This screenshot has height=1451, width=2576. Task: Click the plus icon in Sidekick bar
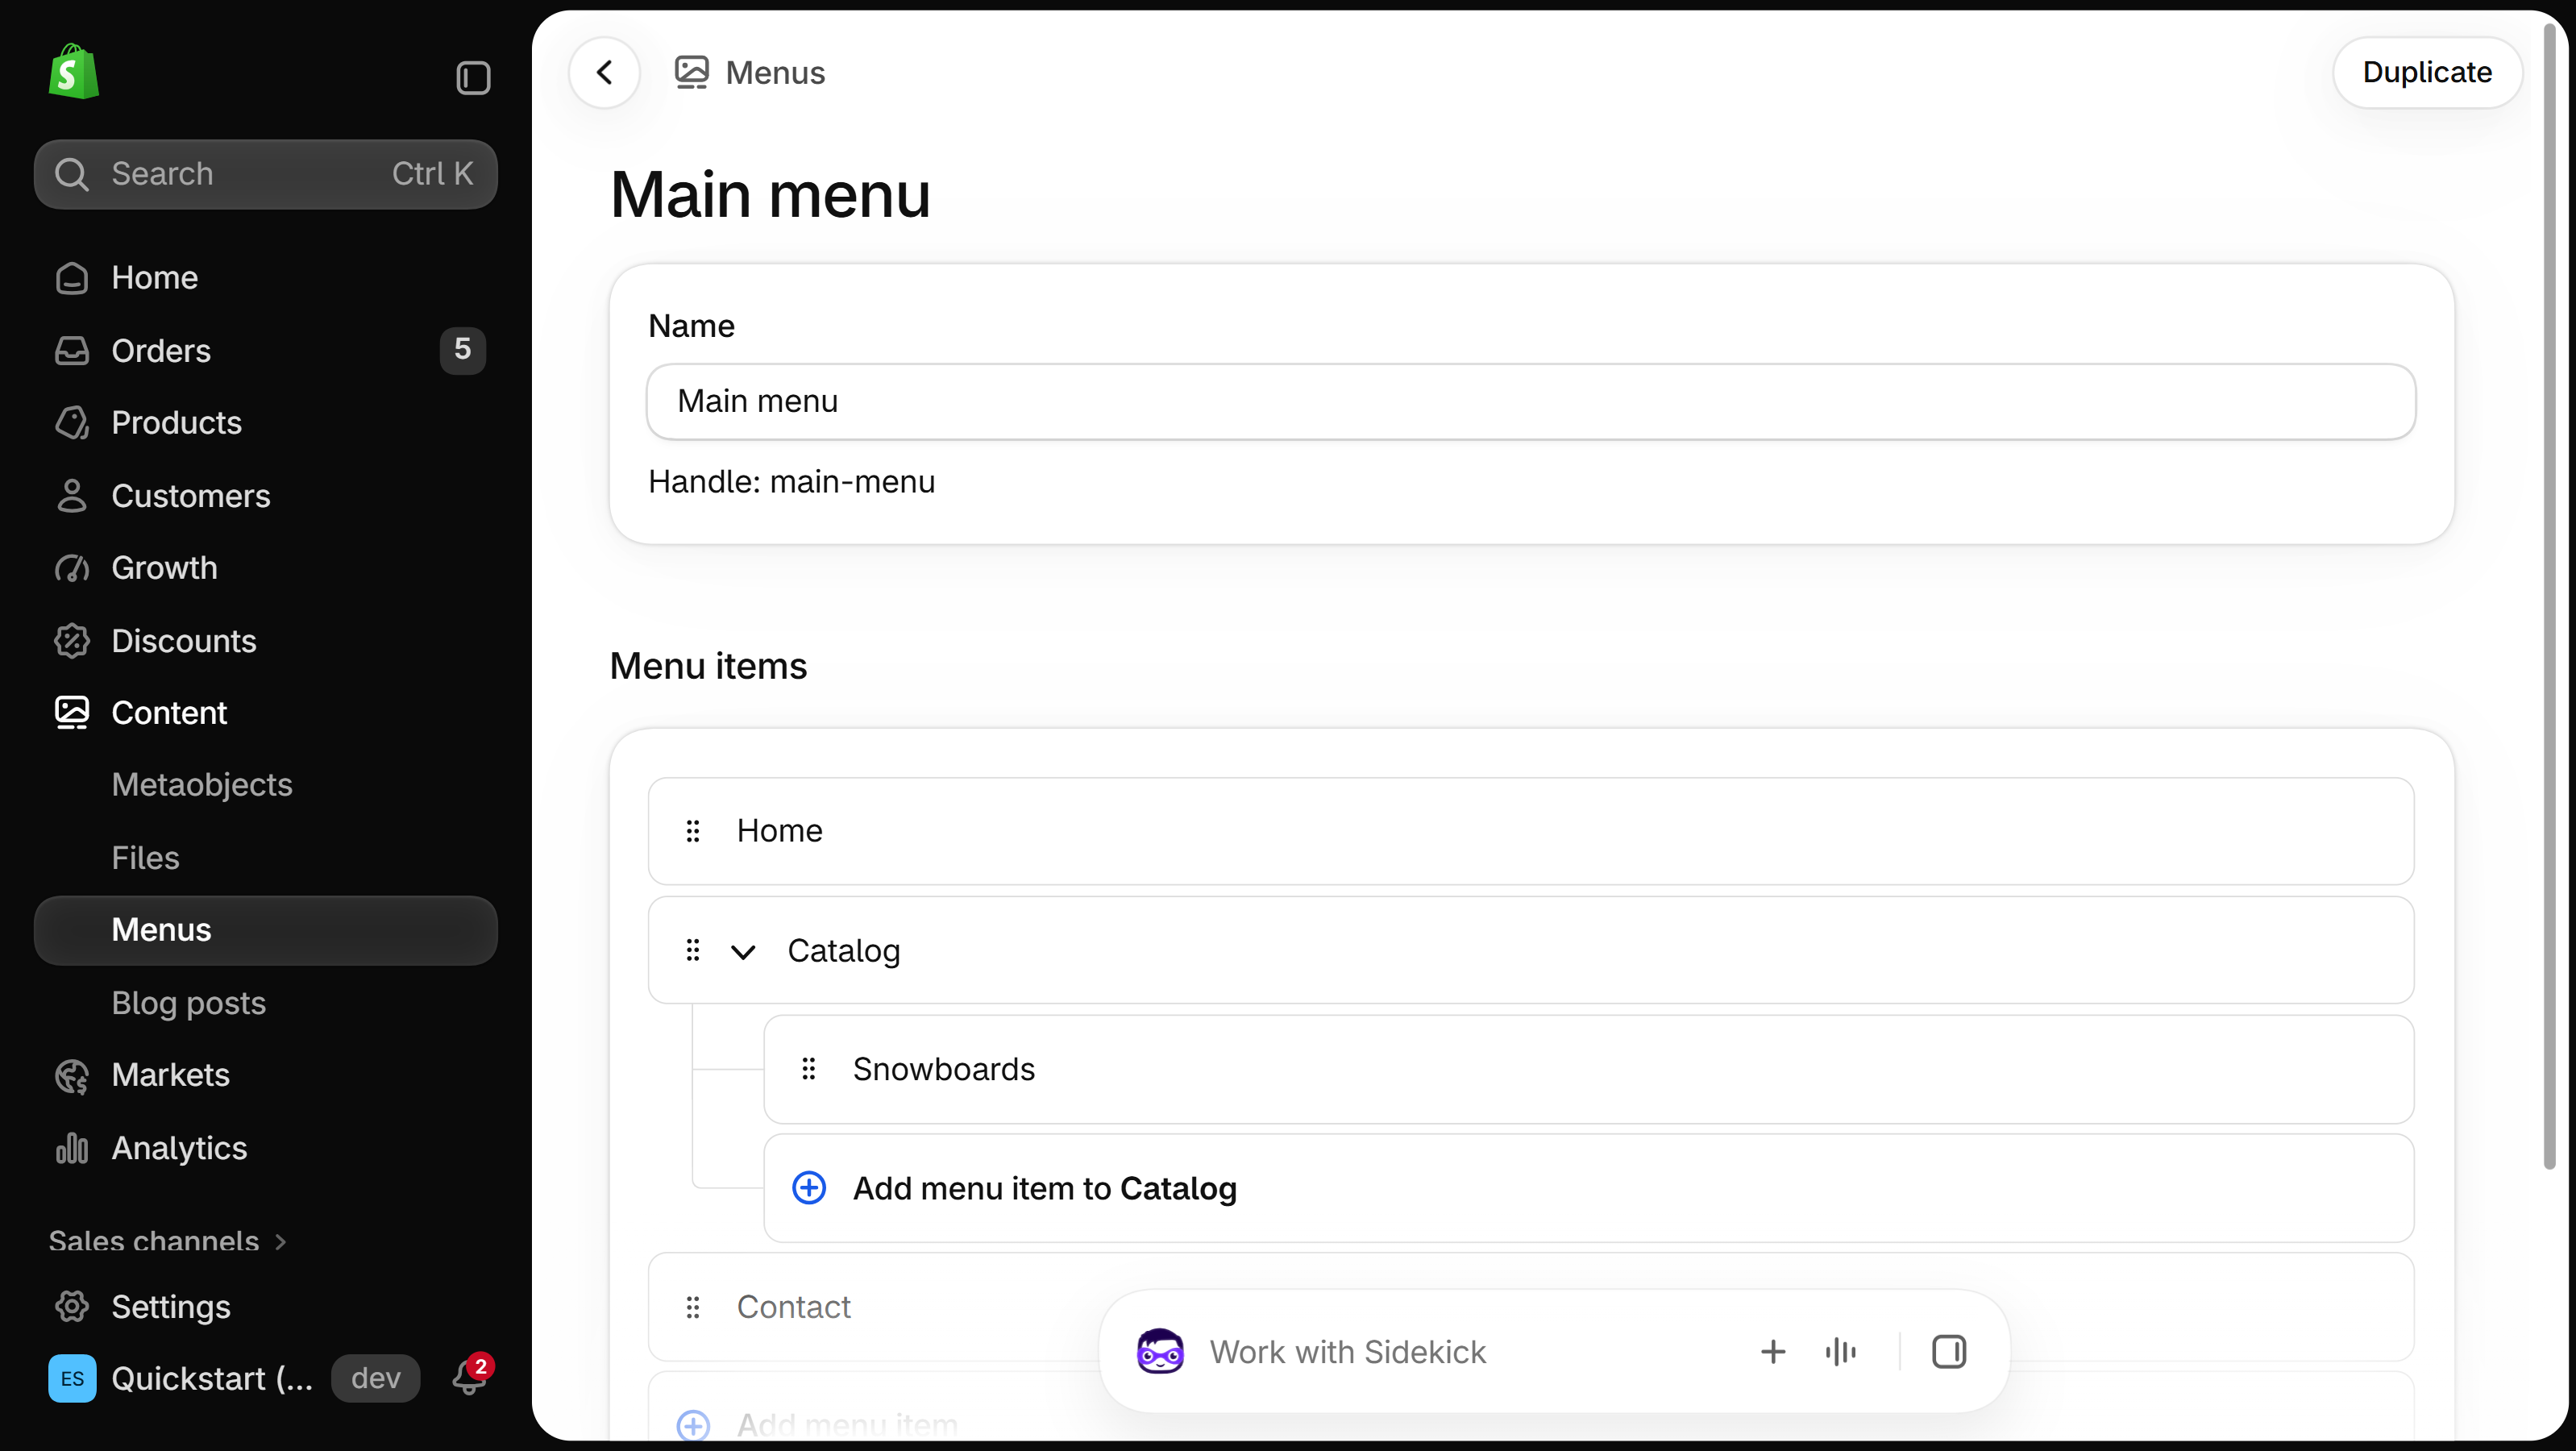(1772, 1352)
